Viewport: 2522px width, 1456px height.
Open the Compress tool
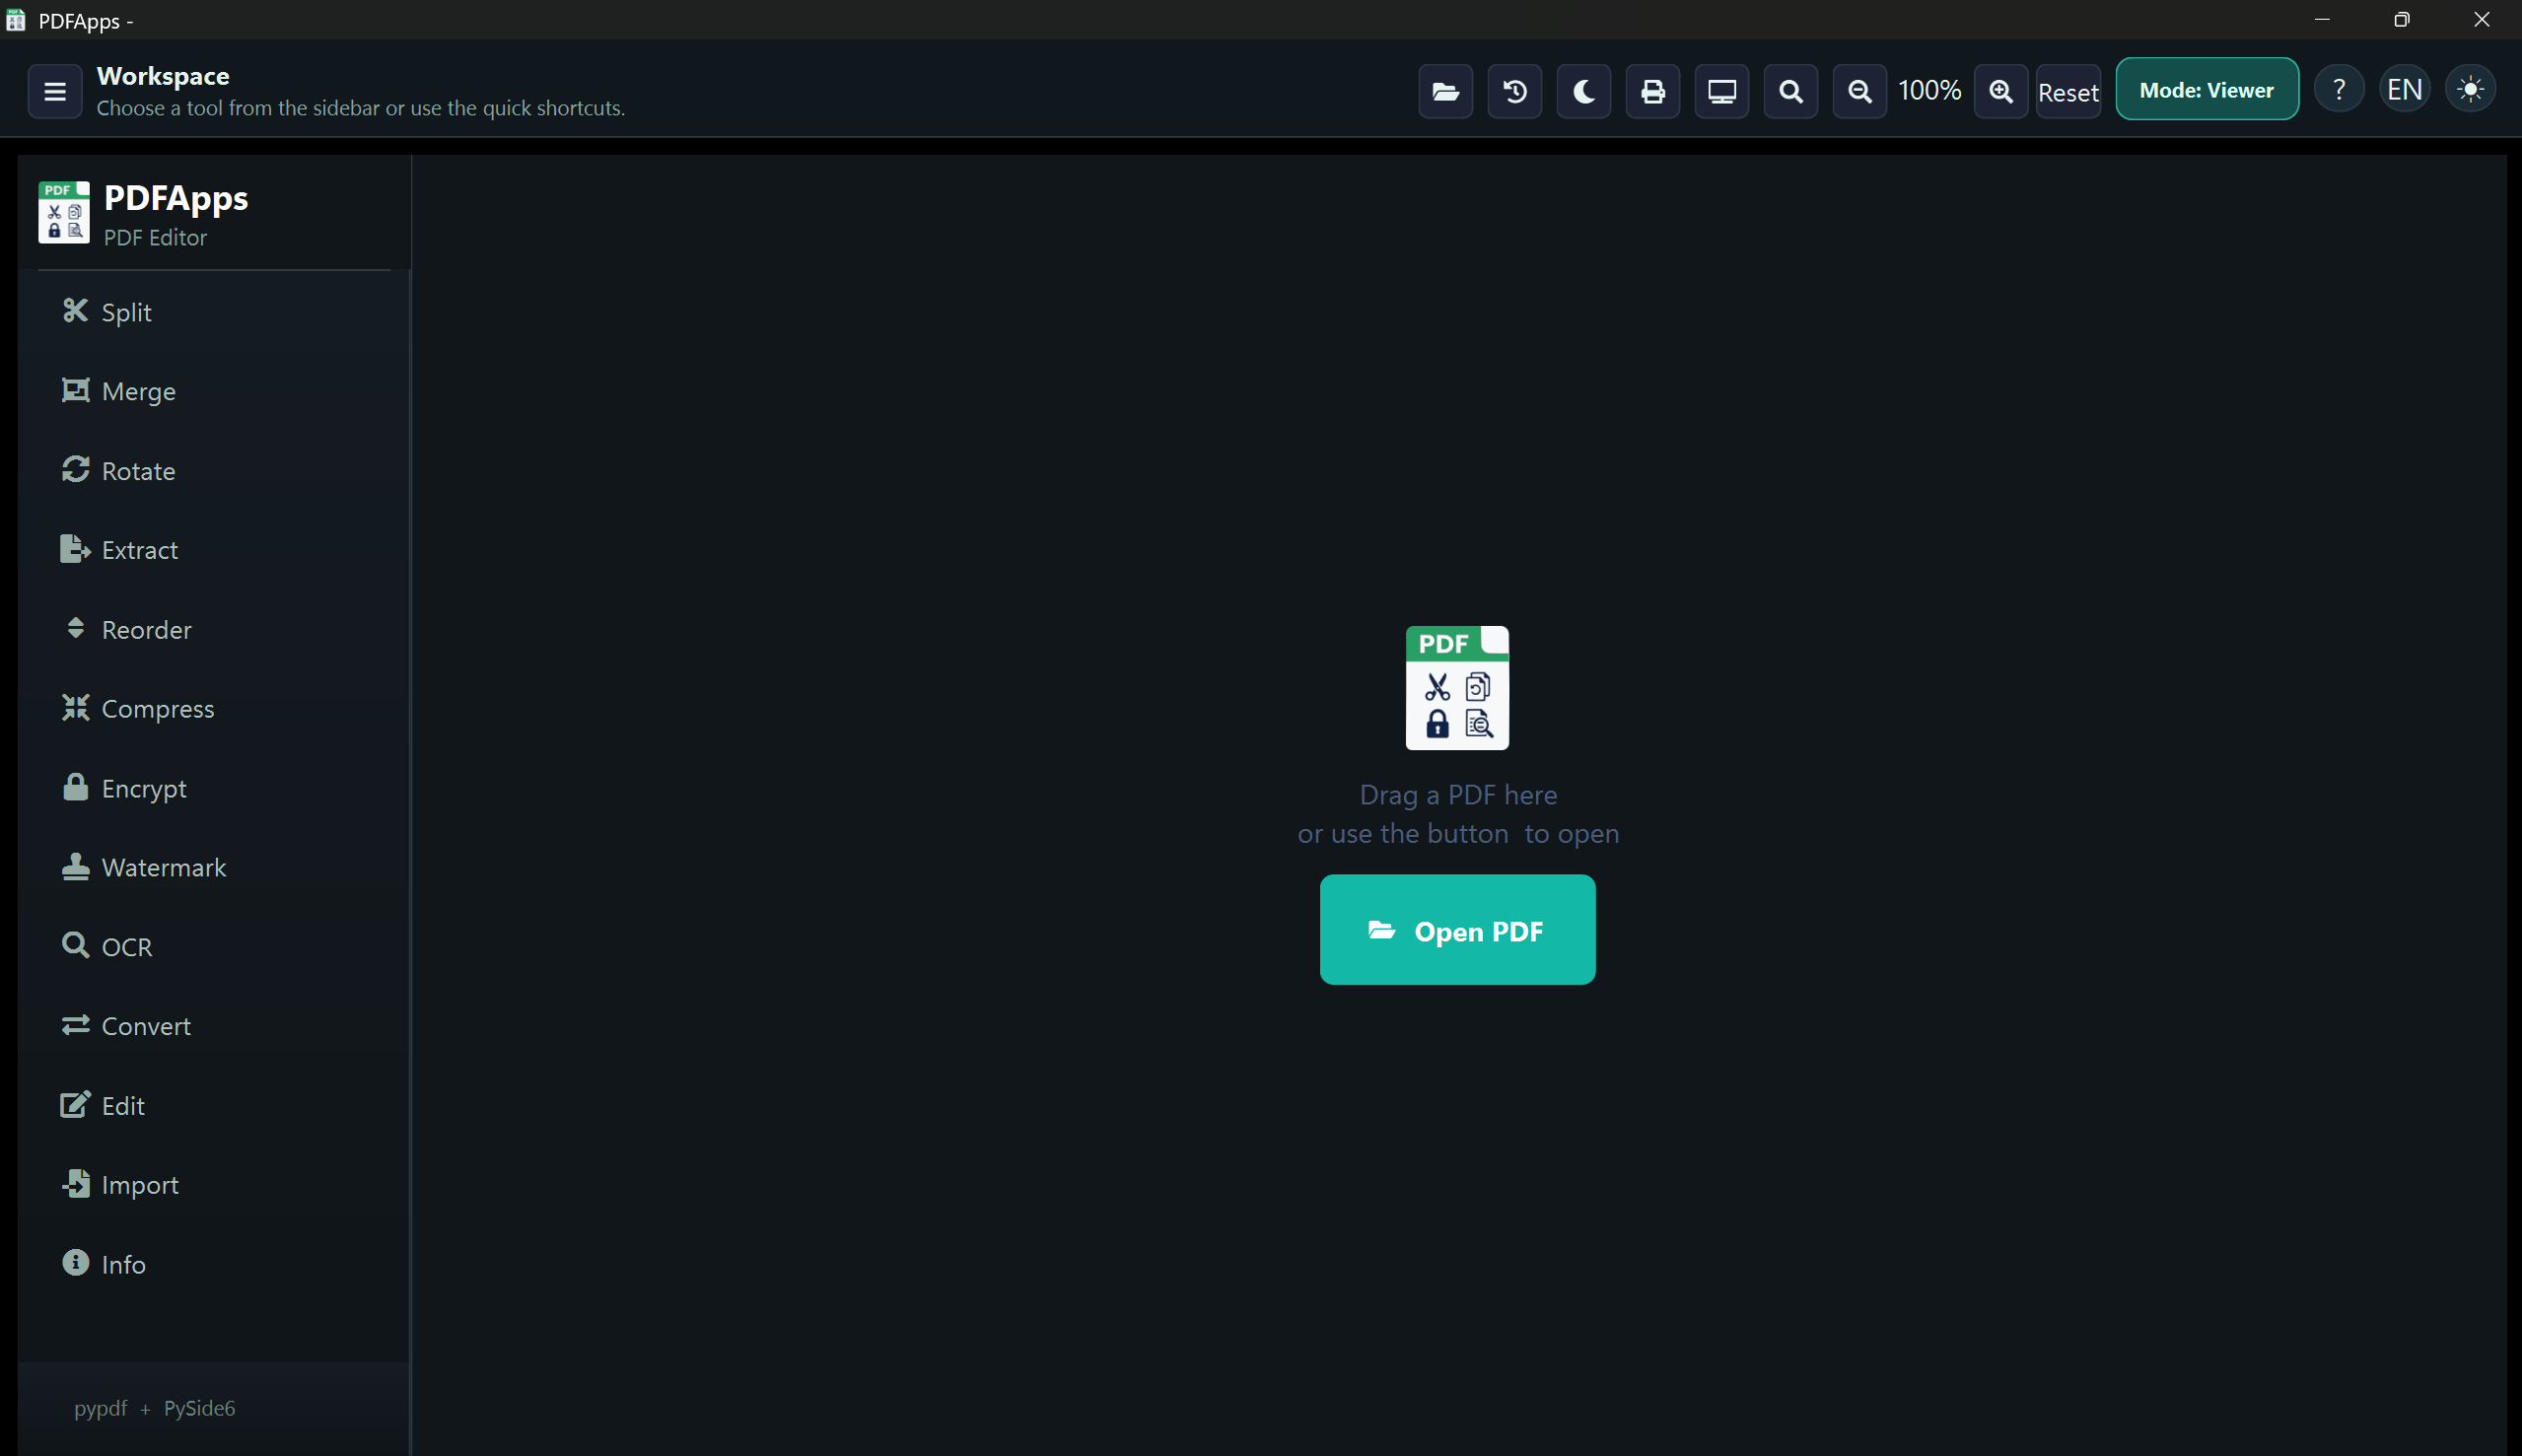[x=214, y=709]
